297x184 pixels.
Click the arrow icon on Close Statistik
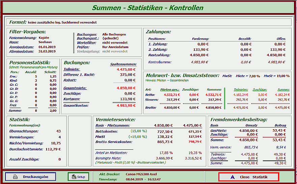coord(232,177)
